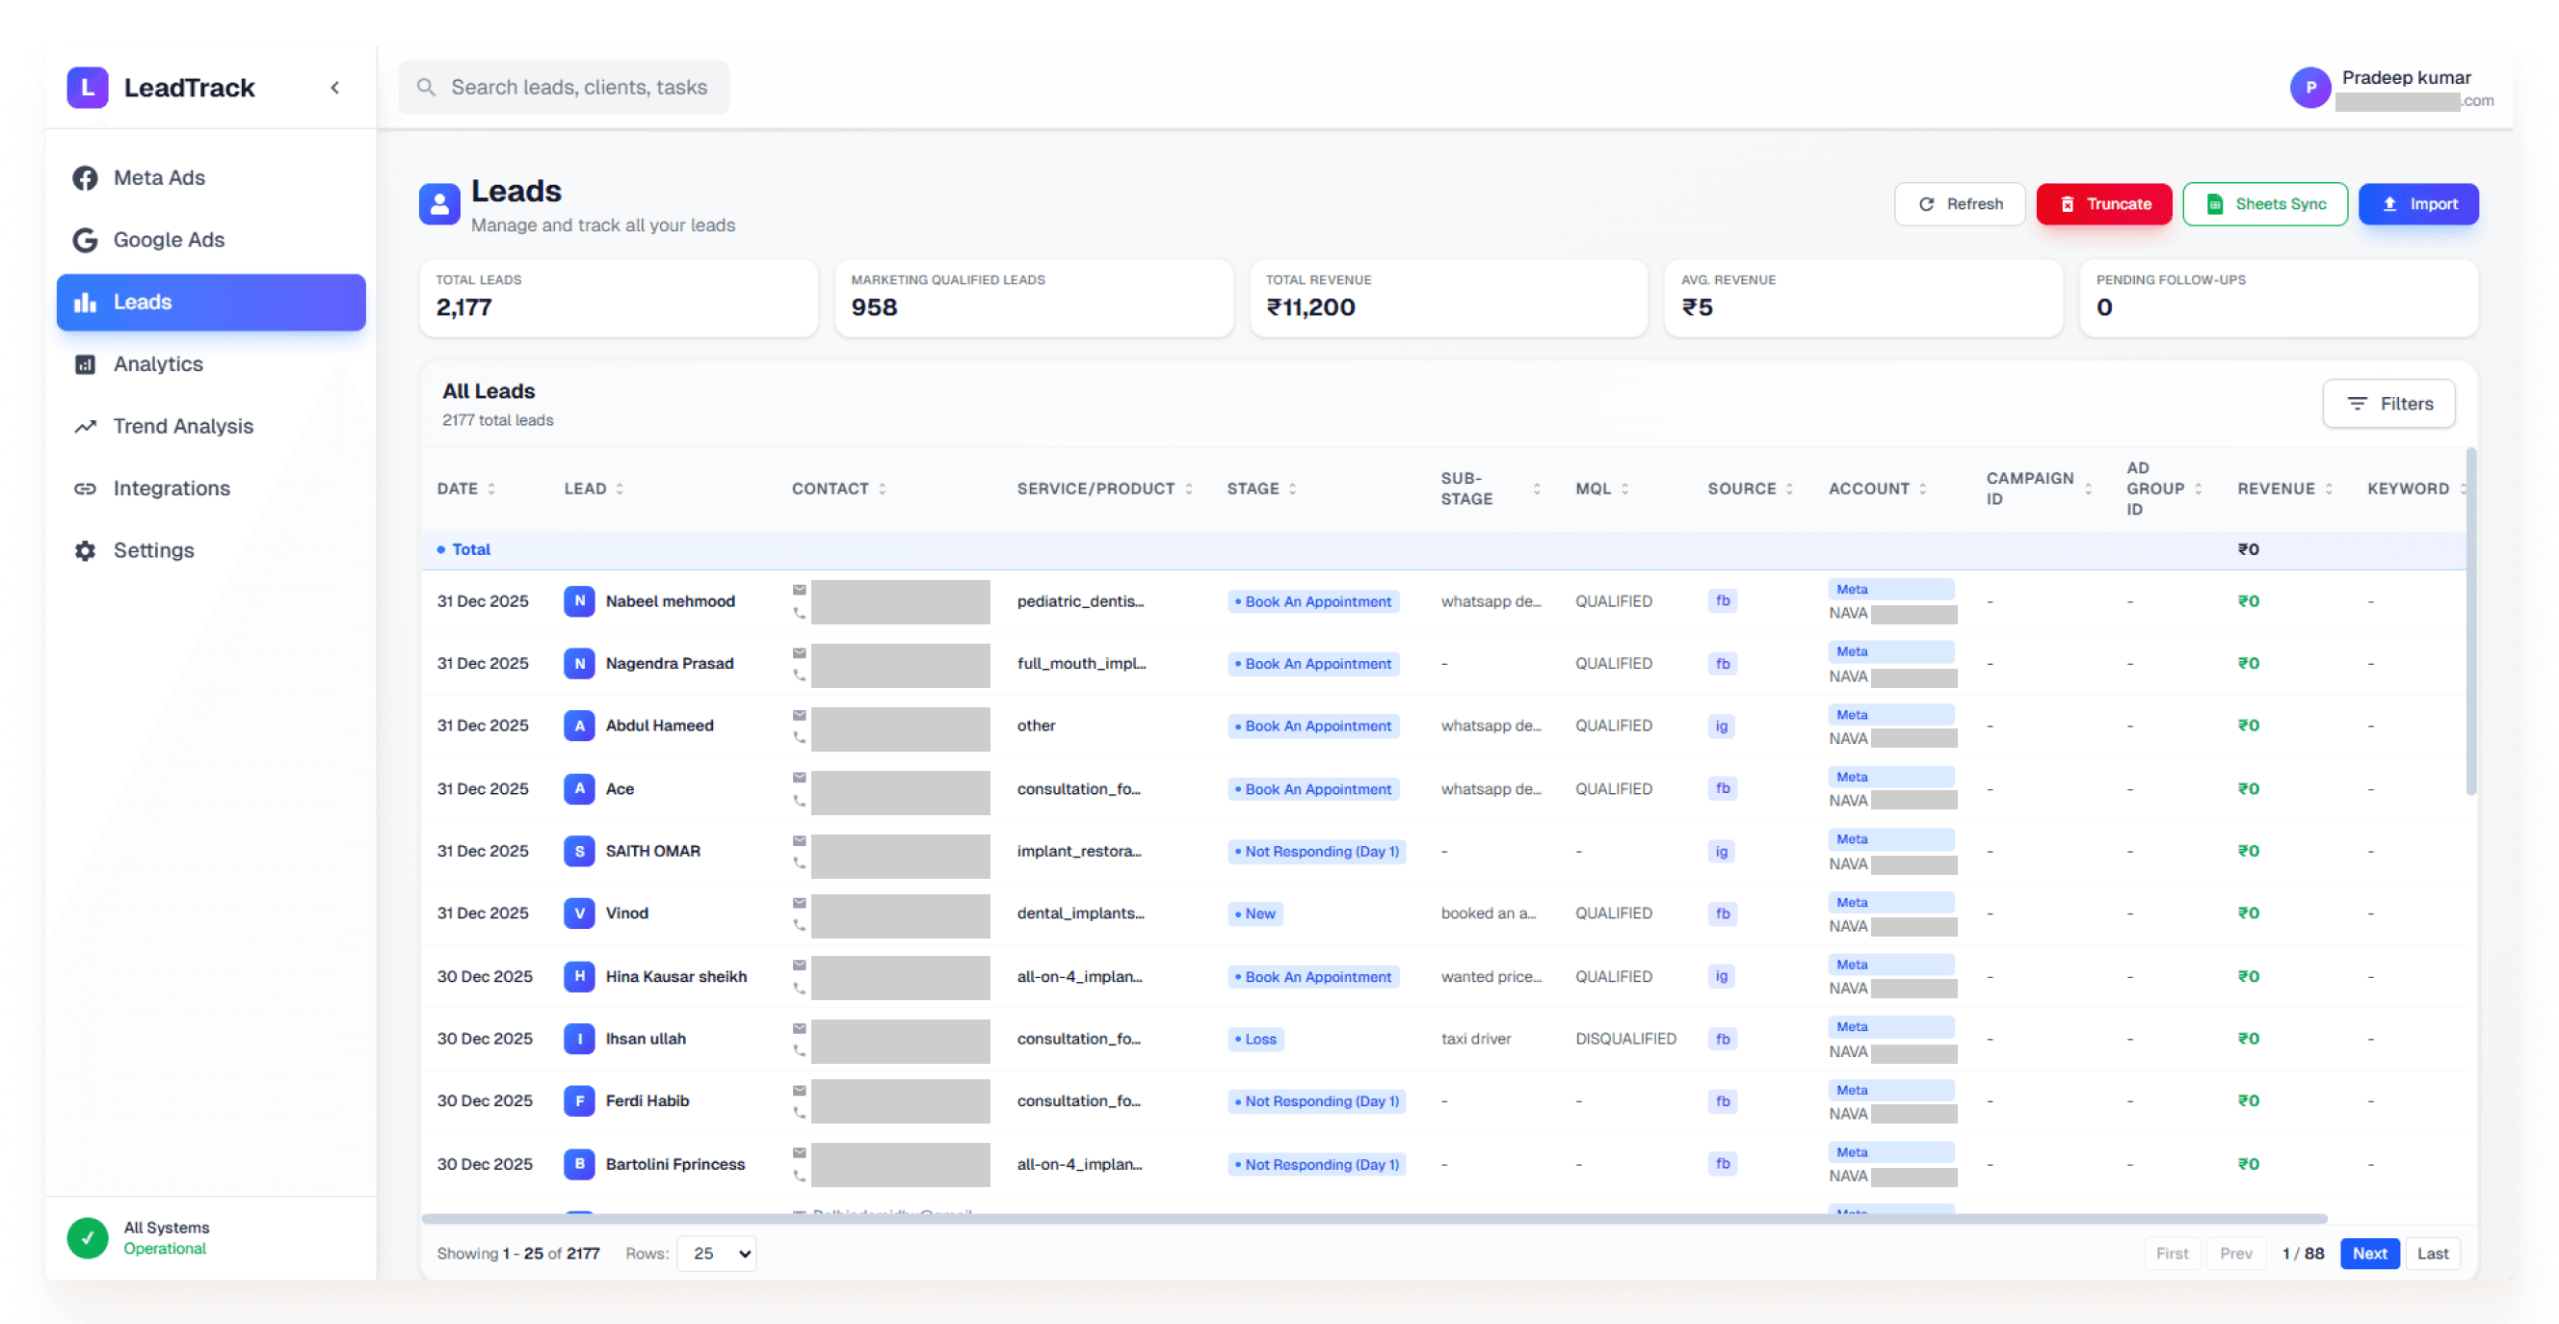Collapse the sidebar with chevron arrow

(x=334, y=88)
